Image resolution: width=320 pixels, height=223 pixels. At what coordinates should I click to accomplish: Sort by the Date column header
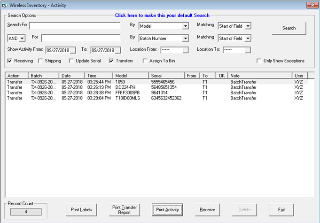pyautogui.click(x=71, y=76)
